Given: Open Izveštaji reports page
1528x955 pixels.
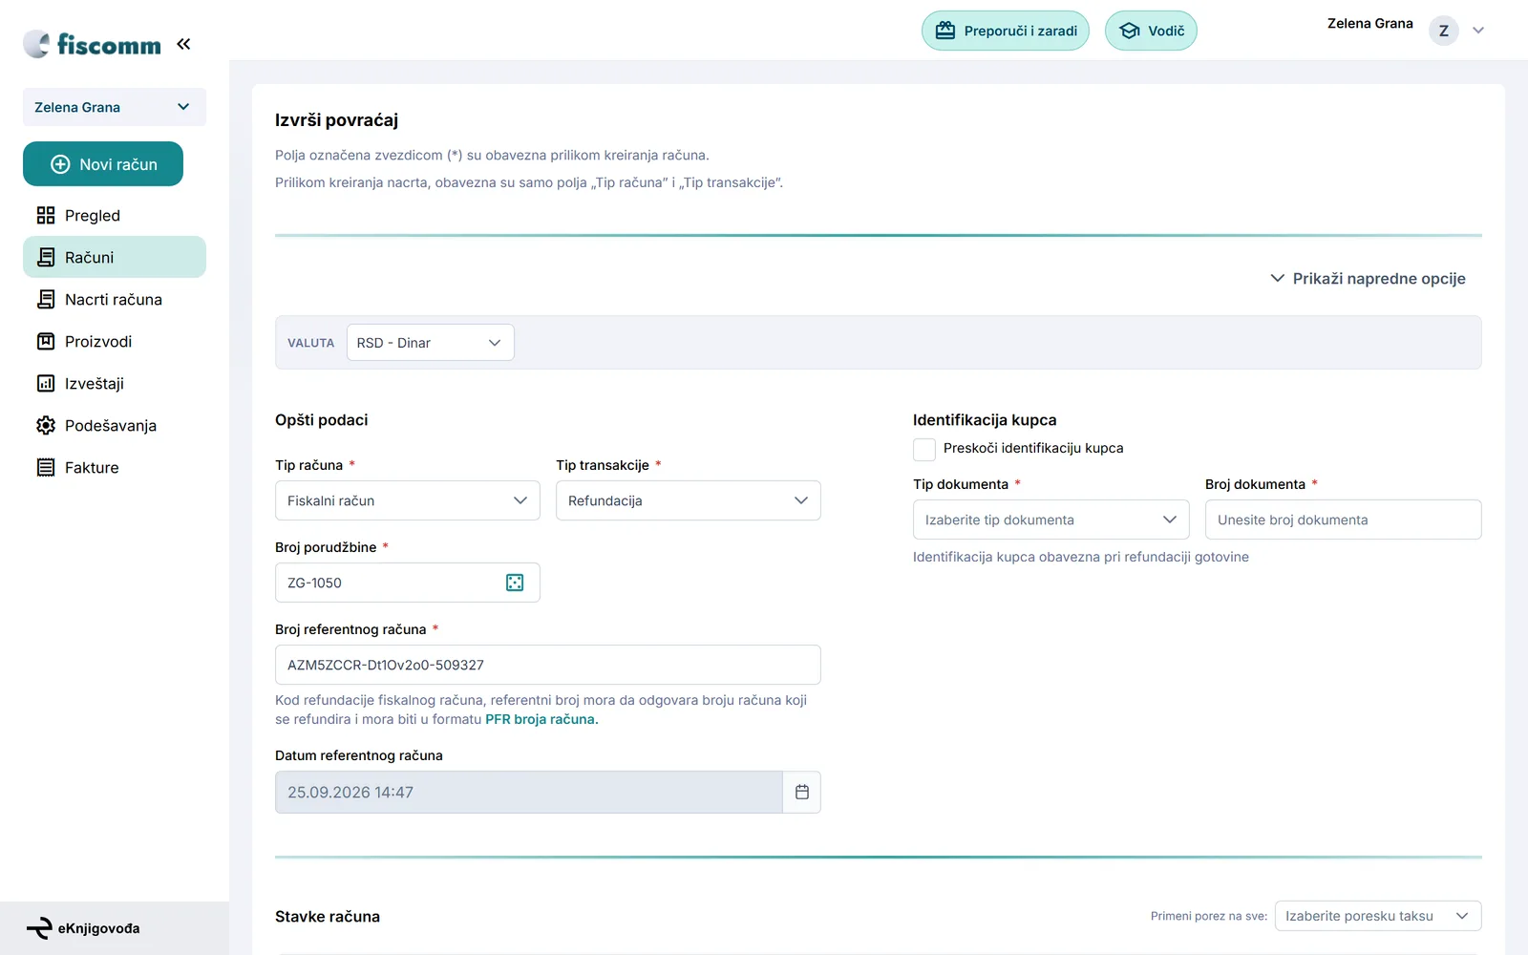Looking at the screenshot, I should point(115,384).
